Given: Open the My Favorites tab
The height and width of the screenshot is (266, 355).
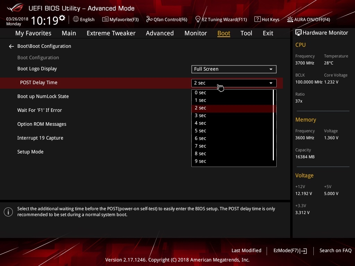Looking at the screenshot, I should 33,33.
